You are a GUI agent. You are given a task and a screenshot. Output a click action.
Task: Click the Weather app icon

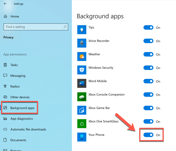82,57
